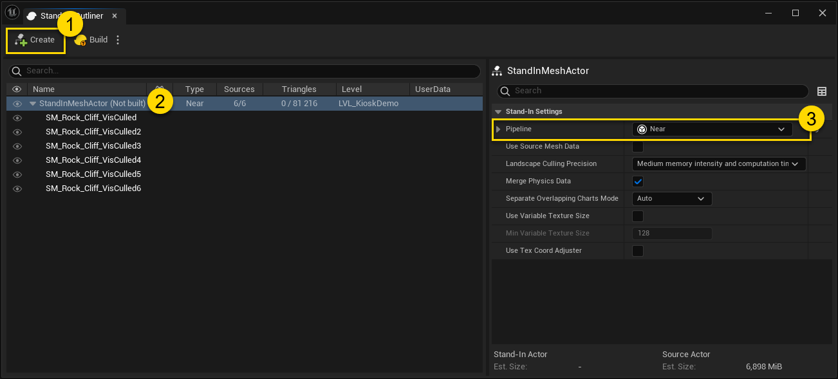Click the Build icon with question badge
Viewport: 838px width, 379px height.
pyautogui.click(x=79, y=39)
